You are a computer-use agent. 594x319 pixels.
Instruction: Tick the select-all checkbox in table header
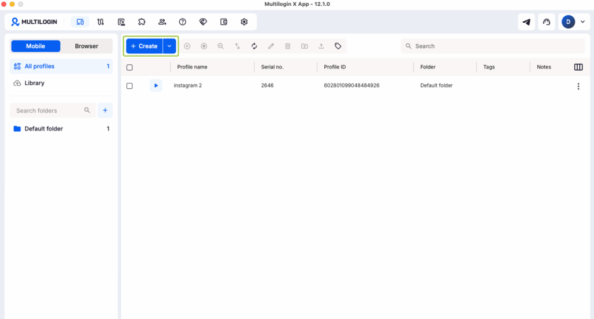(129, 67)
